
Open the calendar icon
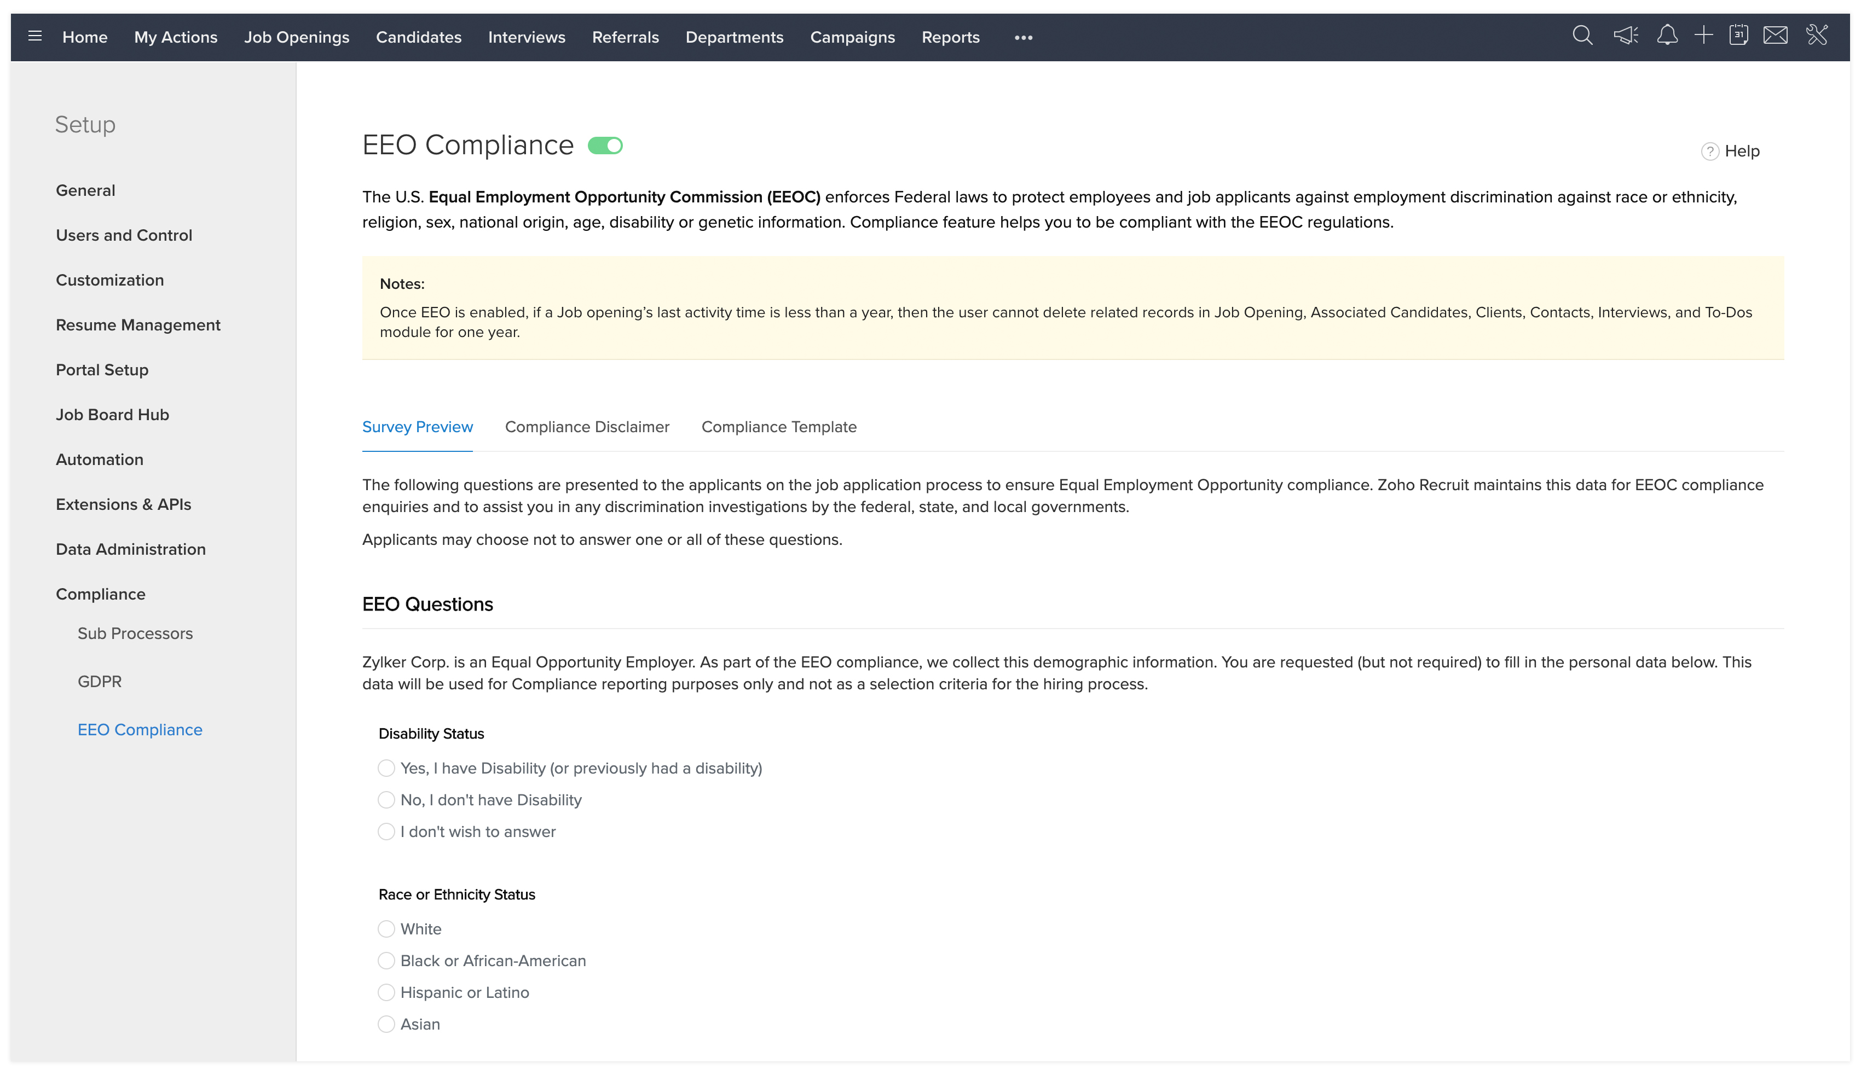1738,36
